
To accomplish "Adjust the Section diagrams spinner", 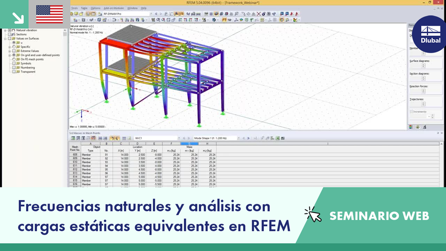I will [x=423, y=78].
